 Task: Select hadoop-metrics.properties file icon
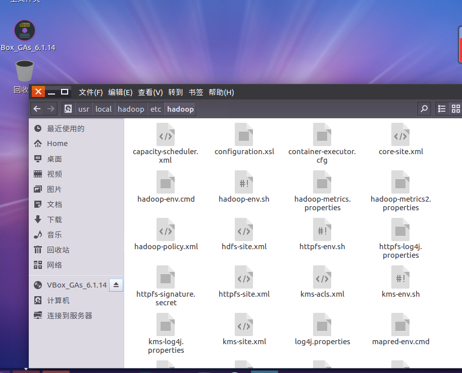tap(322, 182)
